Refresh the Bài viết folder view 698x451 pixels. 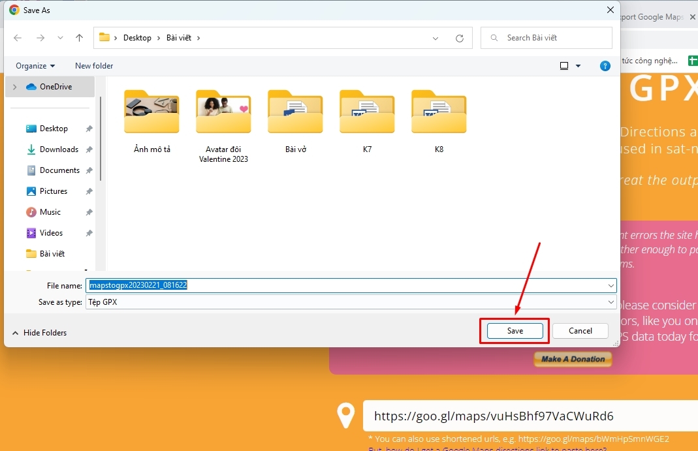tap(460, 39)
